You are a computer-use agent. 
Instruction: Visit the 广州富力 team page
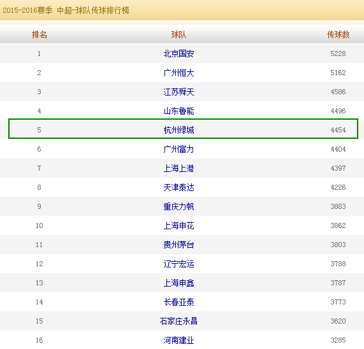[x=178, y=149]
